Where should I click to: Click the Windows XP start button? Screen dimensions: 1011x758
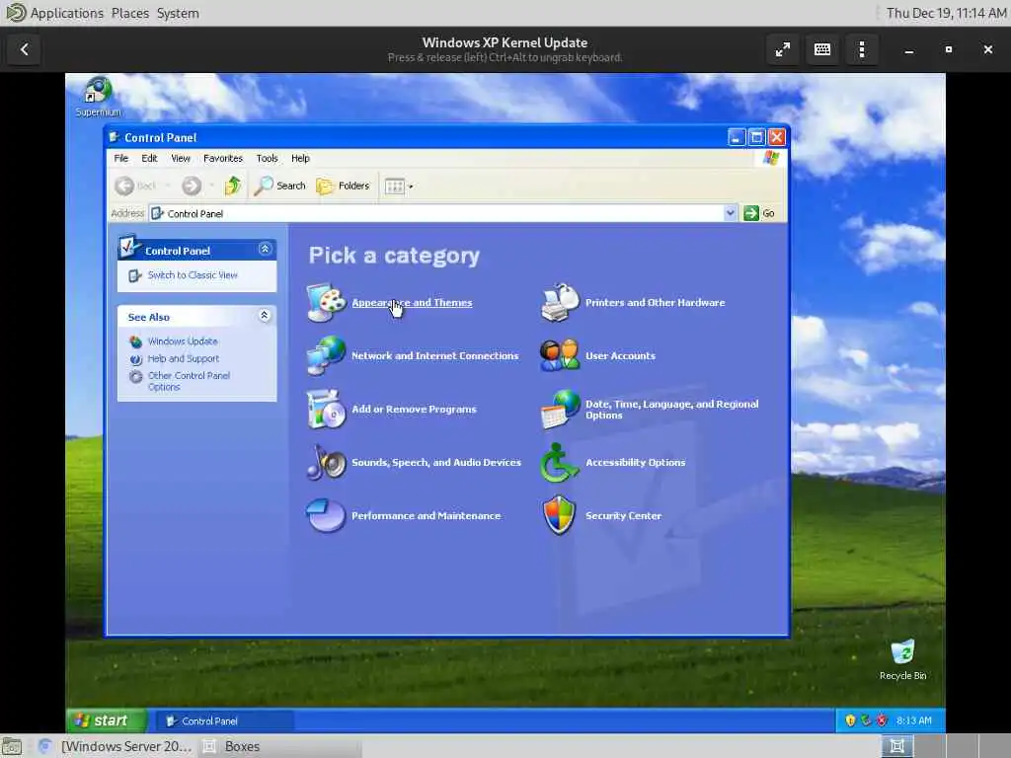point(107,720)
